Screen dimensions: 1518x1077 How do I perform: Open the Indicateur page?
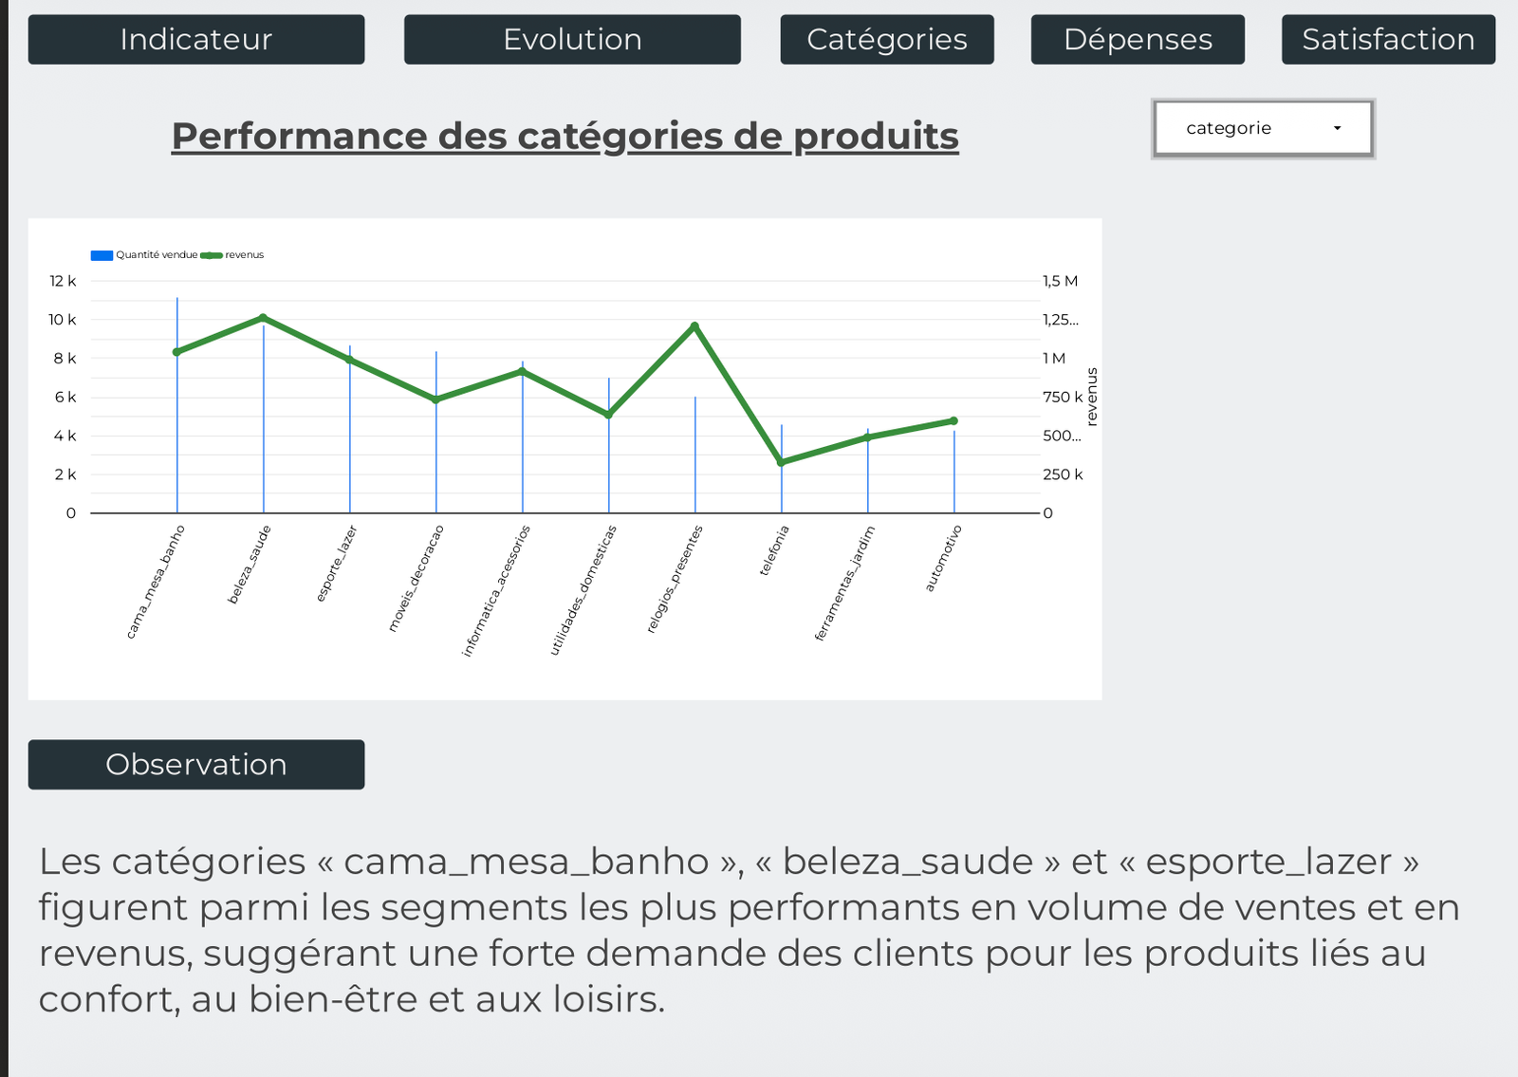click(196, 40)
